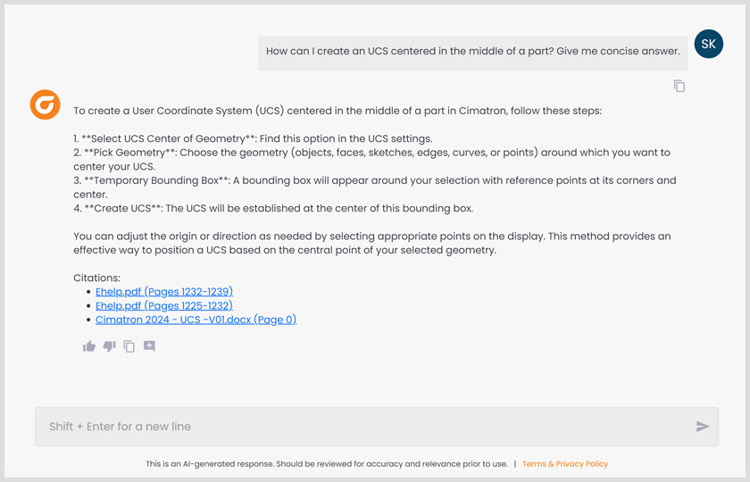Open the Cimatron 2024 UCS docx citation
Viewport: 750px width, 482px height.
[x=196, y=320]
